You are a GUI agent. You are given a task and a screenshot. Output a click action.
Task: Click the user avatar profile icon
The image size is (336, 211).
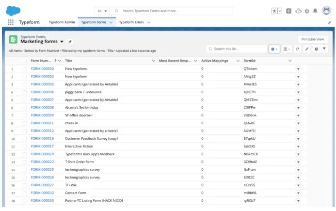click(x=326, y=11)
